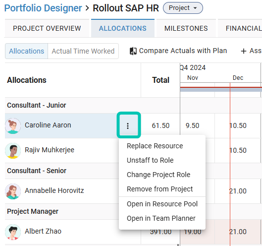Choose Open in Team Planner

162,218
